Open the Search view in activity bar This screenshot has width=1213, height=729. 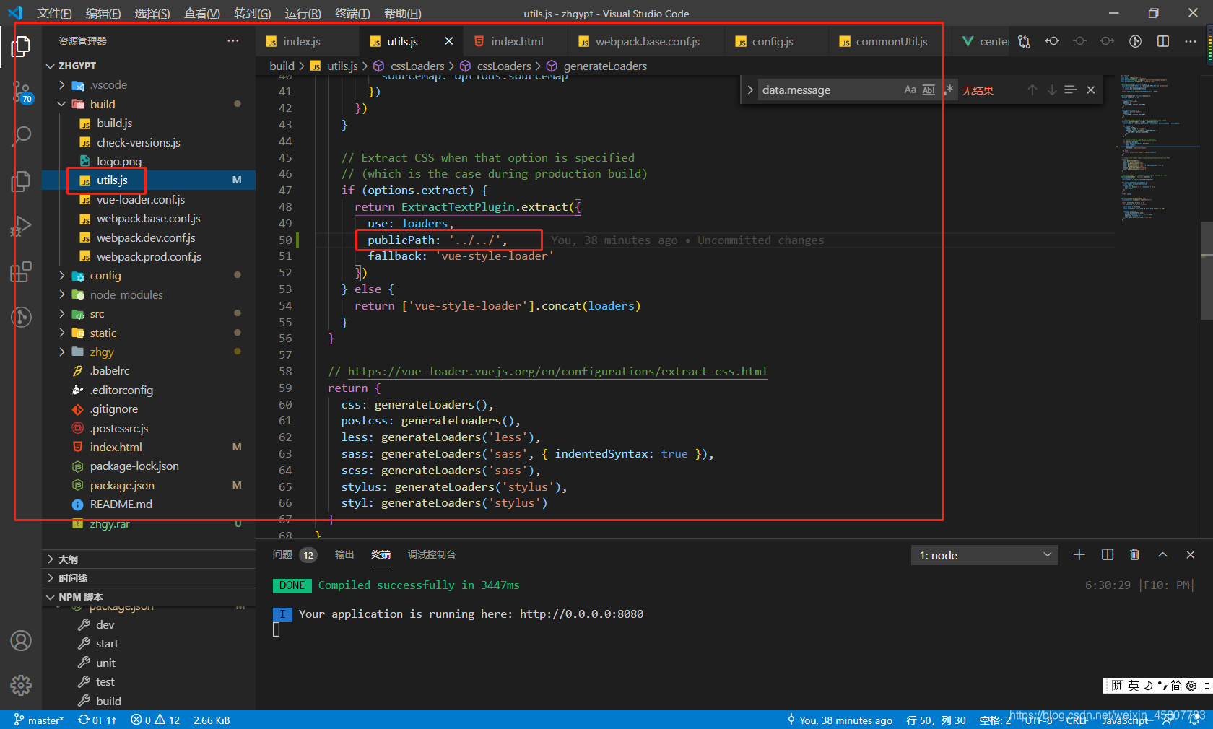(x=21, y=136)
